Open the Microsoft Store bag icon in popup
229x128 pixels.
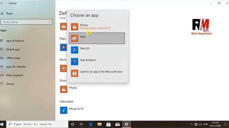point(74,73)
